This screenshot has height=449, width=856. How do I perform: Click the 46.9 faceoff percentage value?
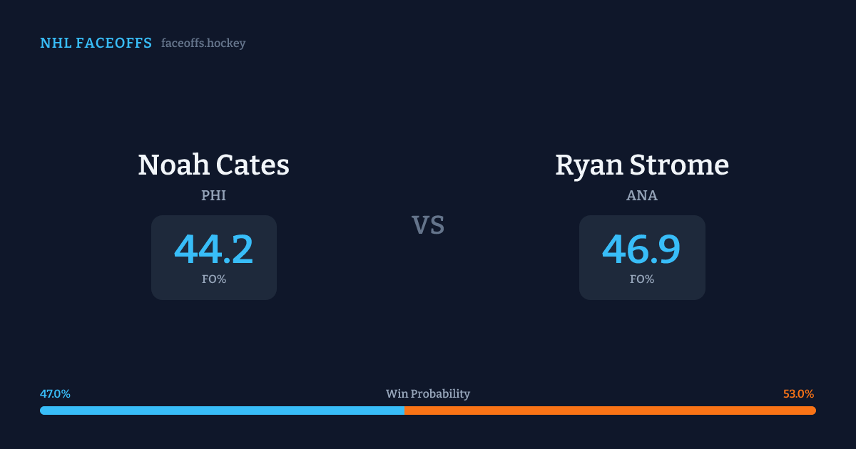pos(642,249)
